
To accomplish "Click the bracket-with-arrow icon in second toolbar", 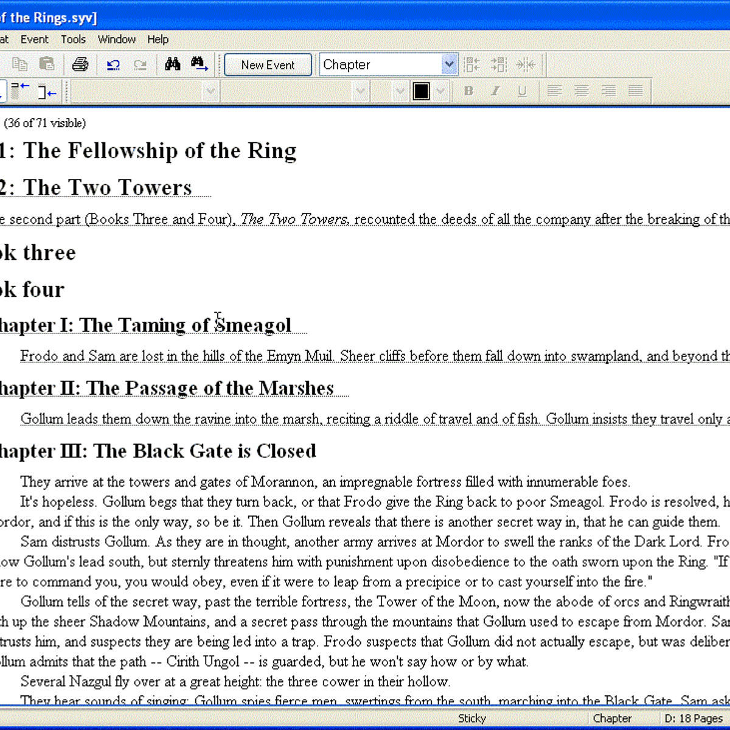I will (x=47, y=92).
